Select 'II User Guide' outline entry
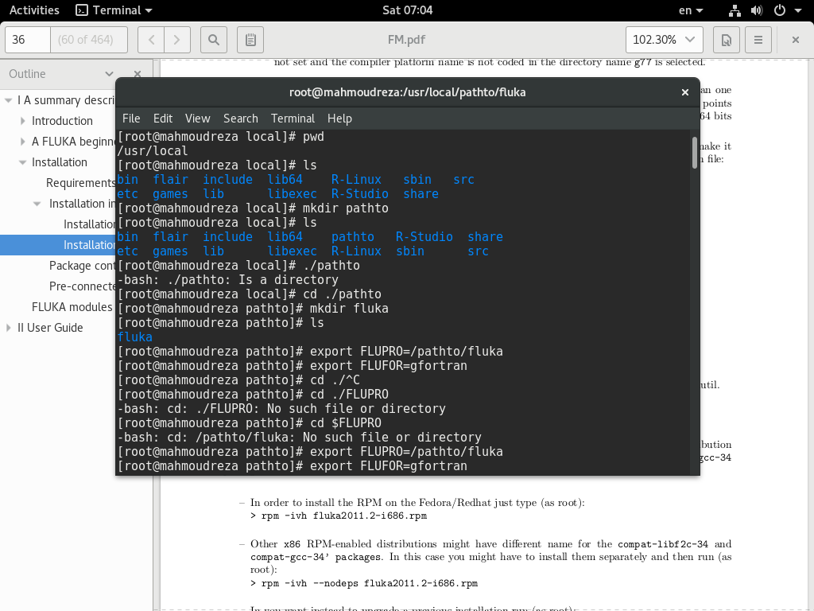 pos(50,328)
